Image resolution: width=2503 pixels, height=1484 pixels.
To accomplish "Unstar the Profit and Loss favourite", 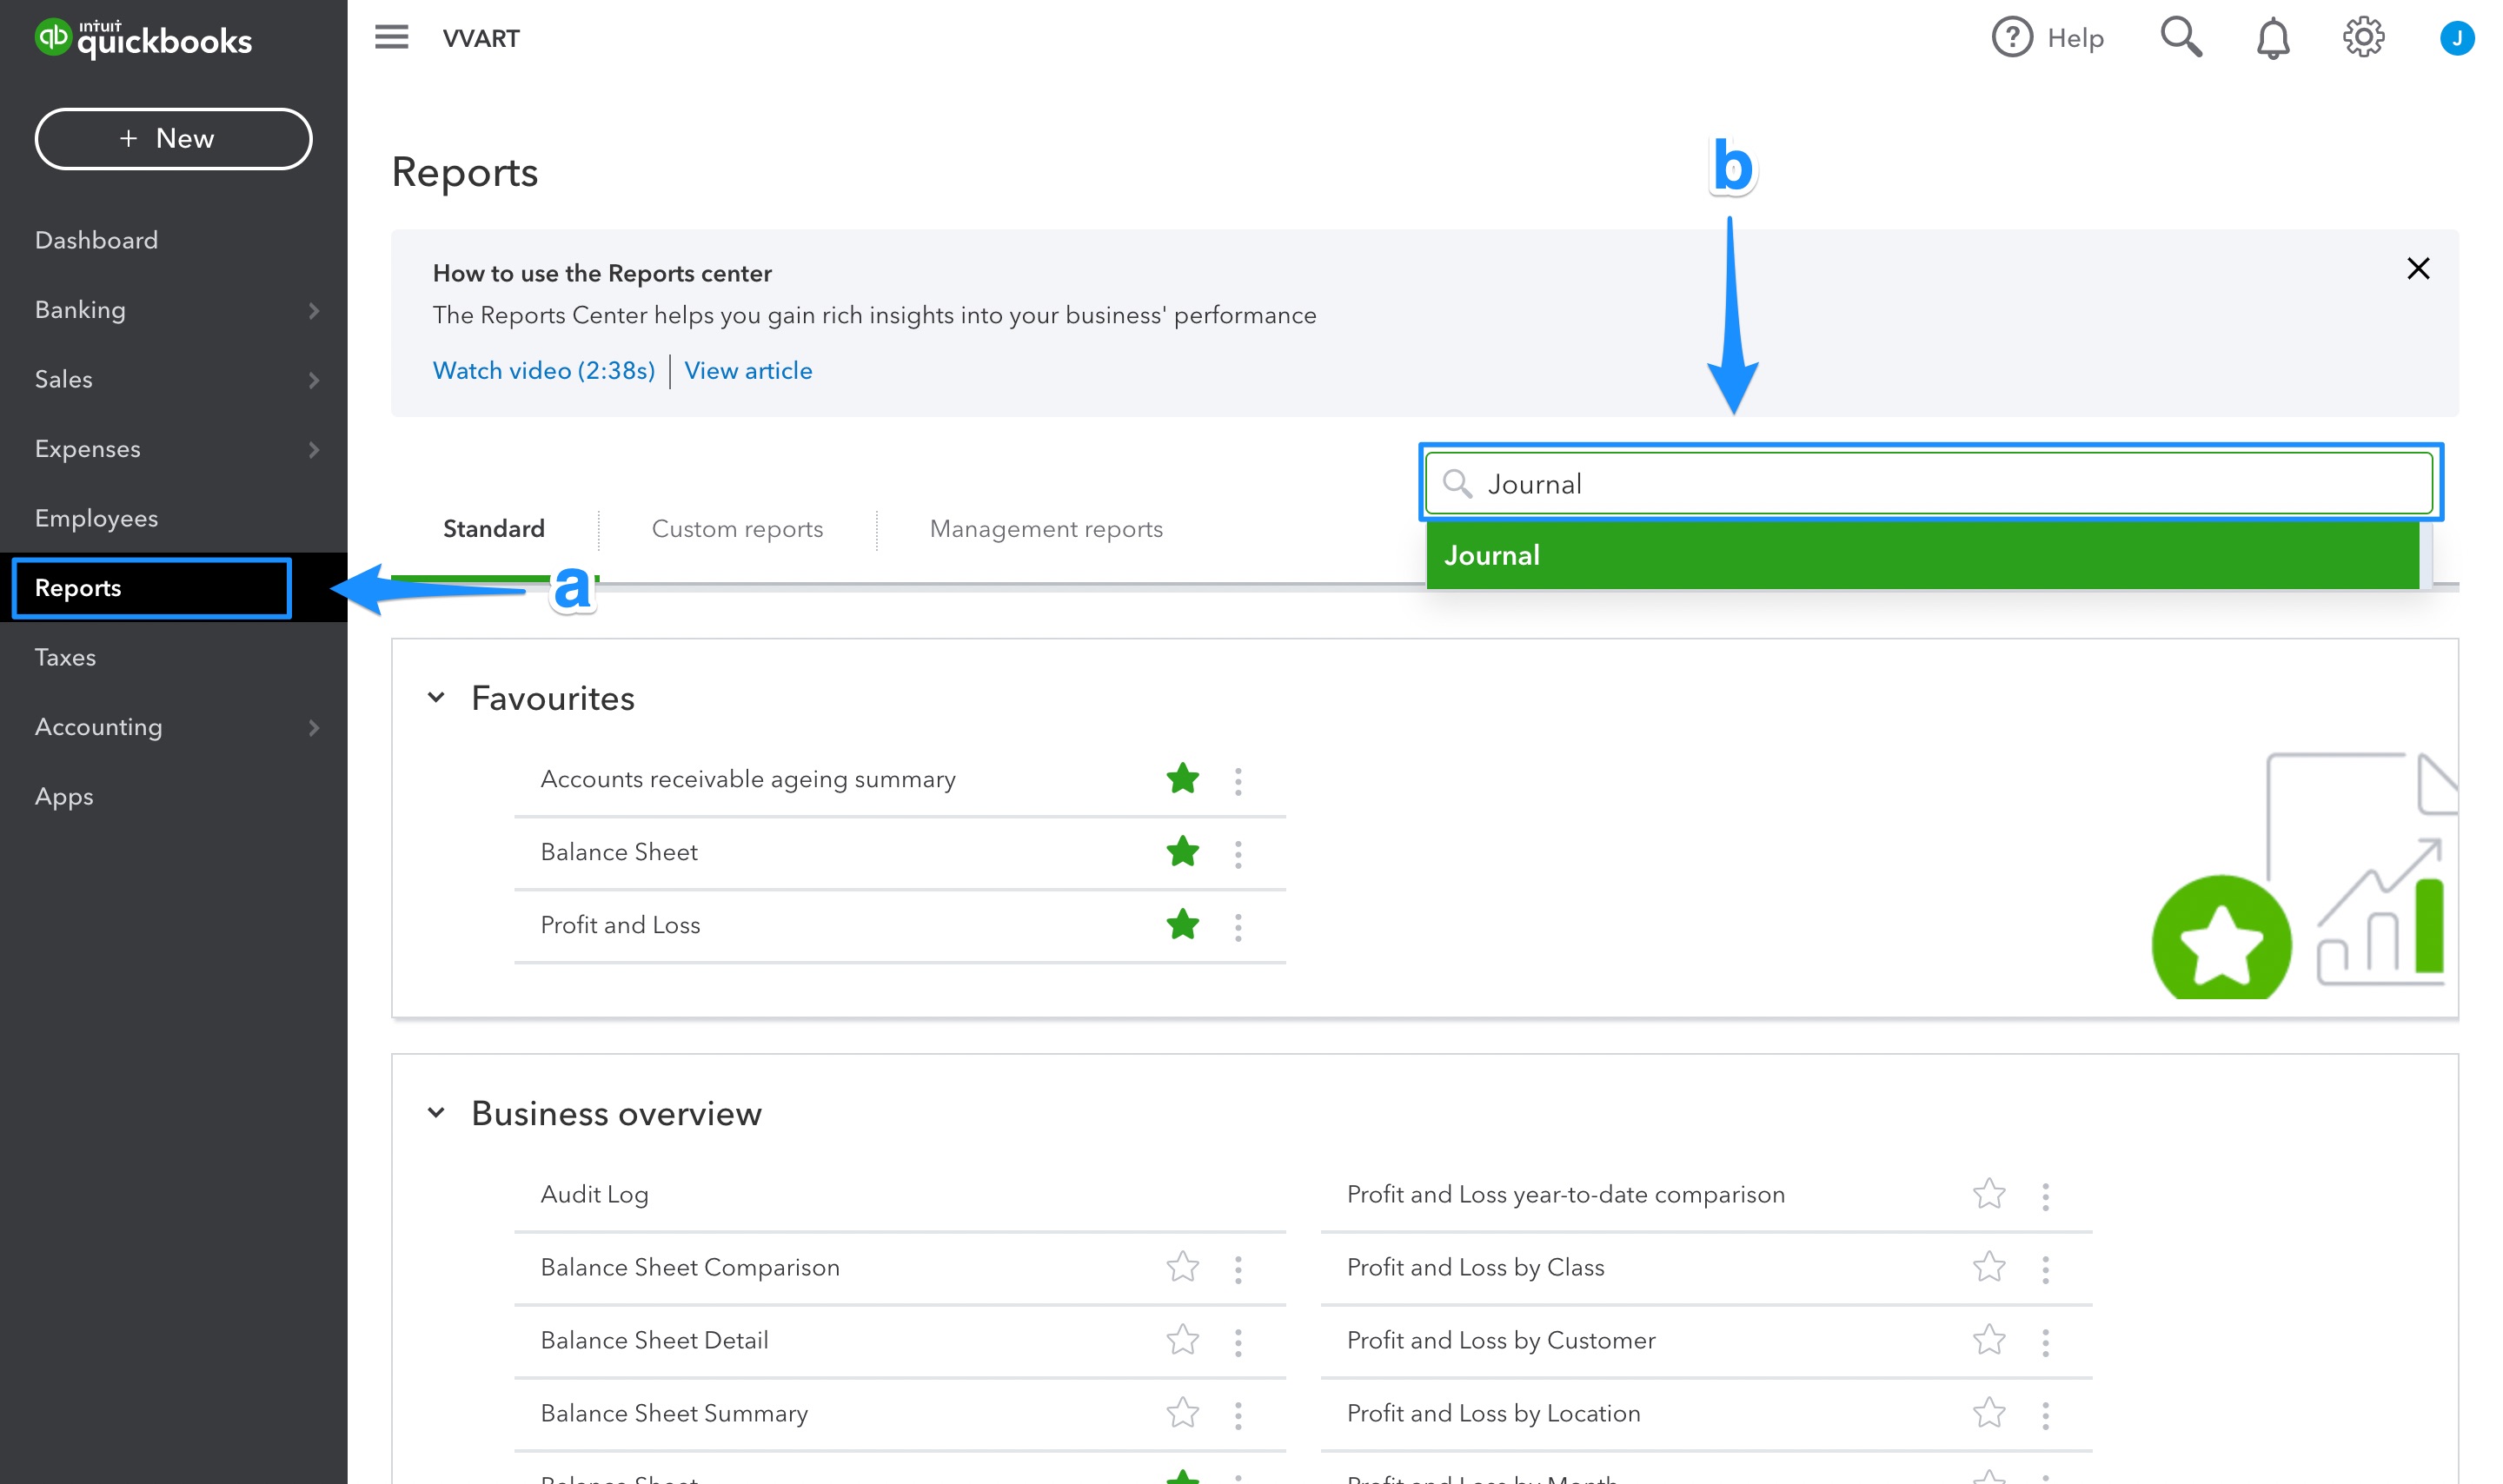I will (1182, 925).
